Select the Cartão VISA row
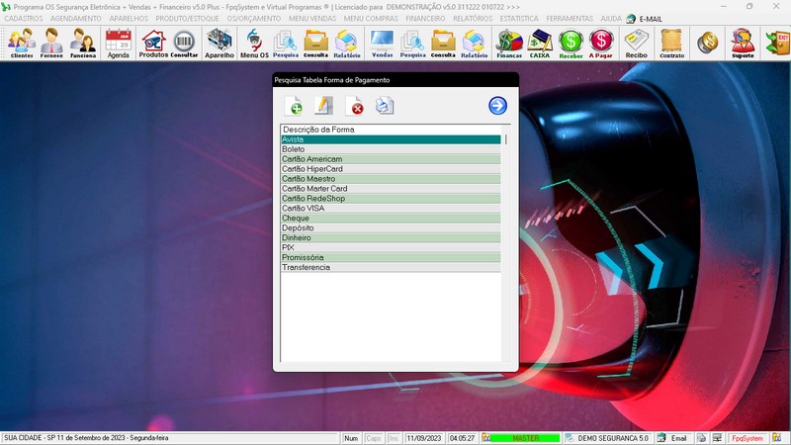The image size is (791, 445). click(391, 209)
